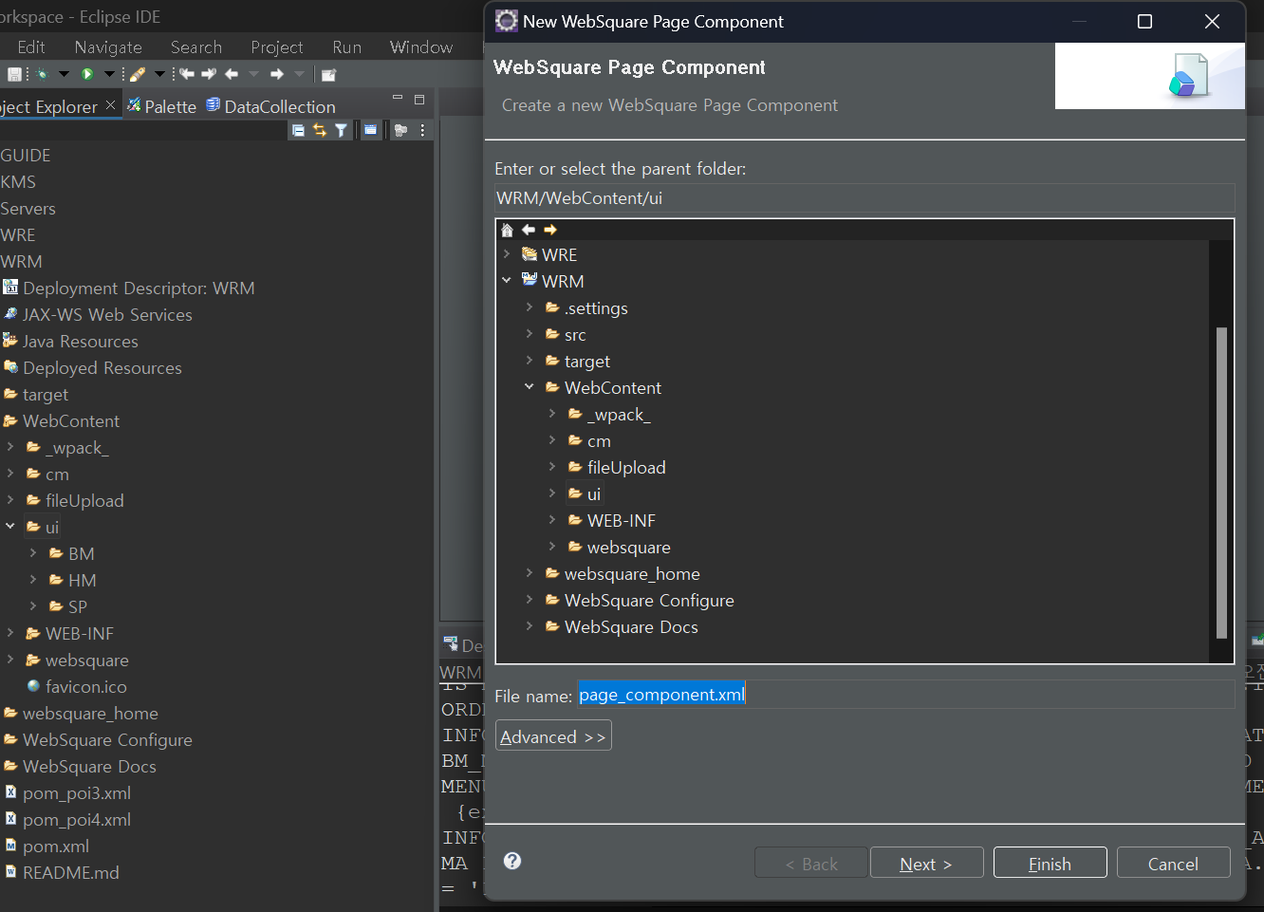Minimize the Project Explorer panel
The width and height of the screenshot is (1264, 912).
click(398, 98)
